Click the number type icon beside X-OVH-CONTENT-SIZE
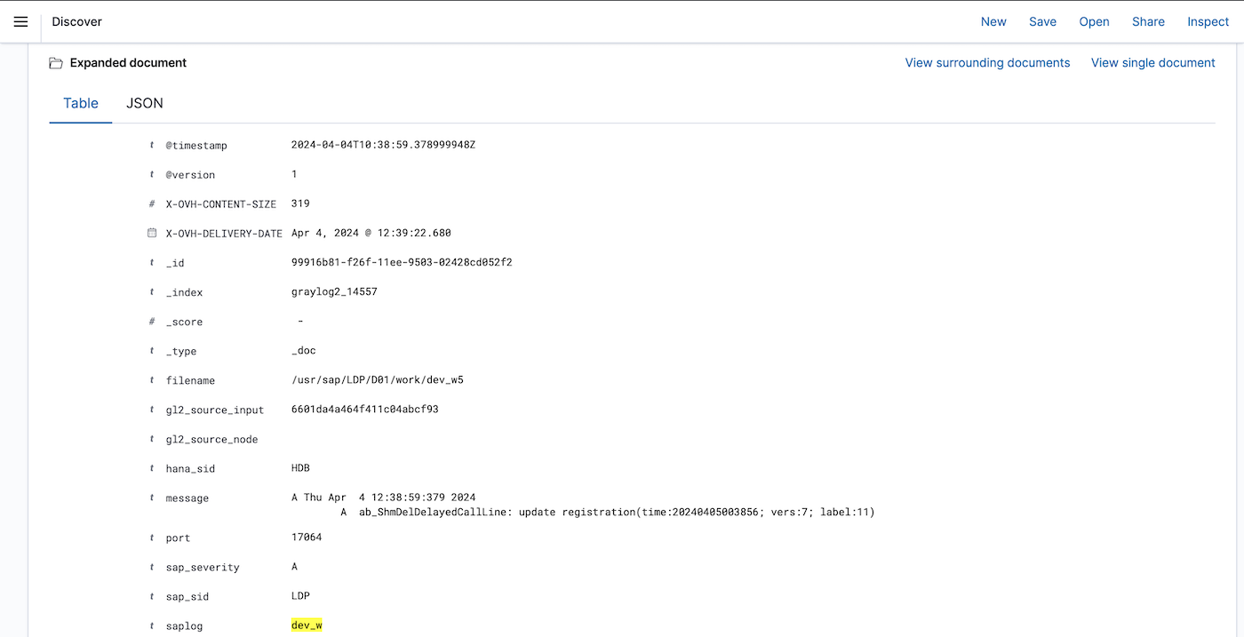The image size is (1244, 637). pos(151,203)
